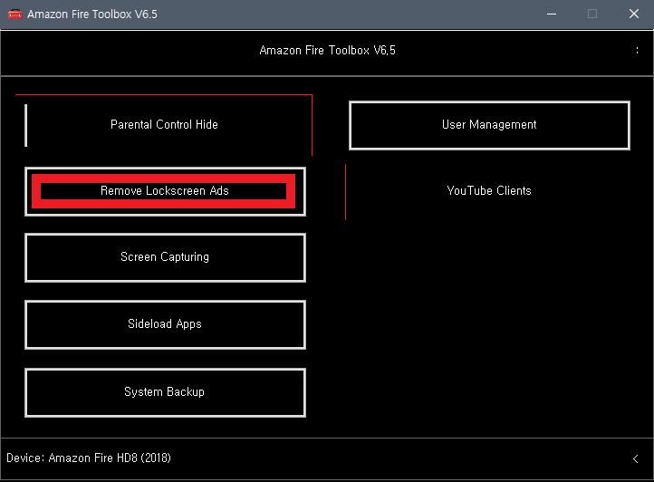Open the vertical dots menu in header
654x482 pixels.
click(637, 50)
